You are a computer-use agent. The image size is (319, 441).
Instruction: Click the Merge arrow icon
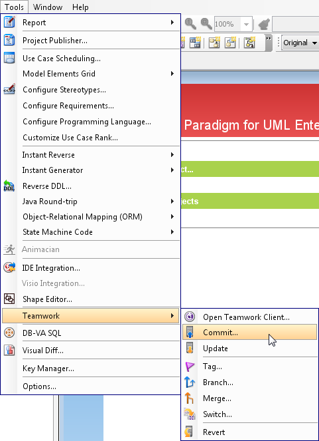[190, 398]
